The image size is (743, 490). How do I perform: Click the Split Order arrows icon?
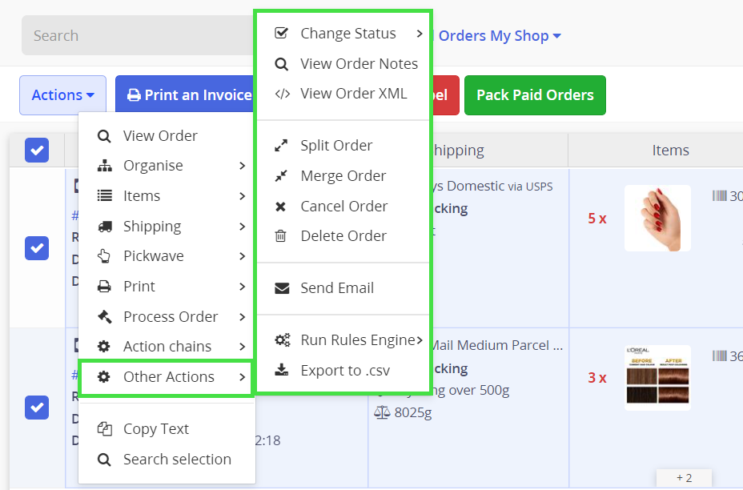[x=281, y=146]
